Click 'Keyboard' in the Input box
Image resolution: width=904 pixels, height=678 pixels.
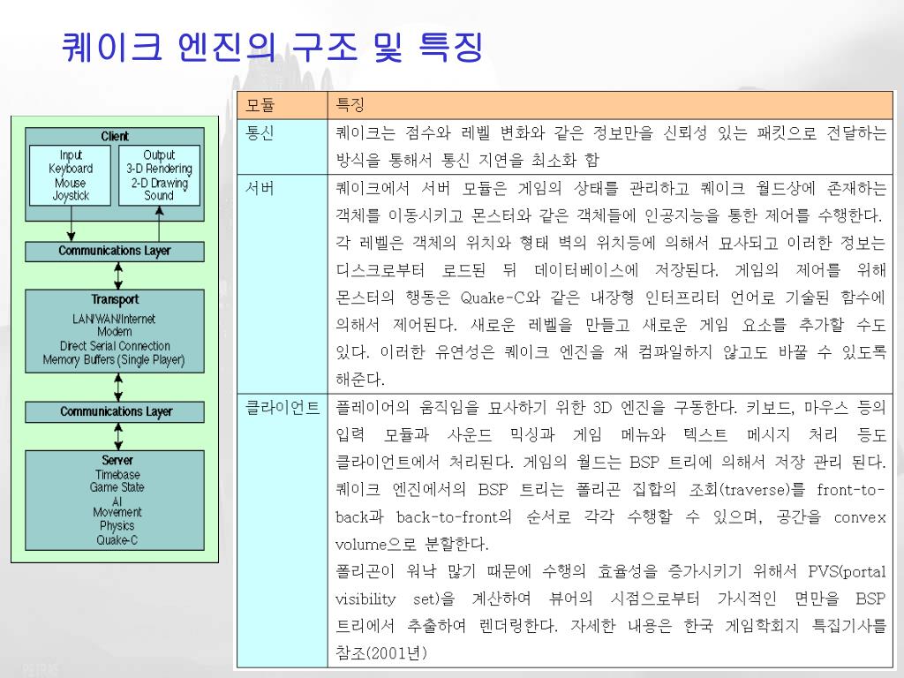[71, 169]
